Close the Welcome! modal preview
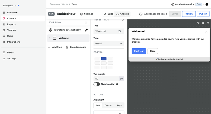Viewport: 211px width, 114px height. click(207, 32)
